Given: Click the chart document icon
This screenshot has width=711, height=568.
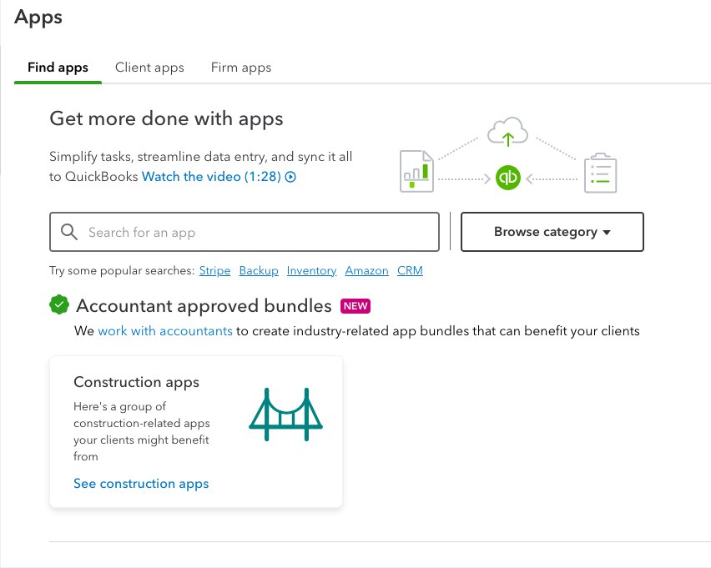Looking at the screenshot, I should [416, 171].
